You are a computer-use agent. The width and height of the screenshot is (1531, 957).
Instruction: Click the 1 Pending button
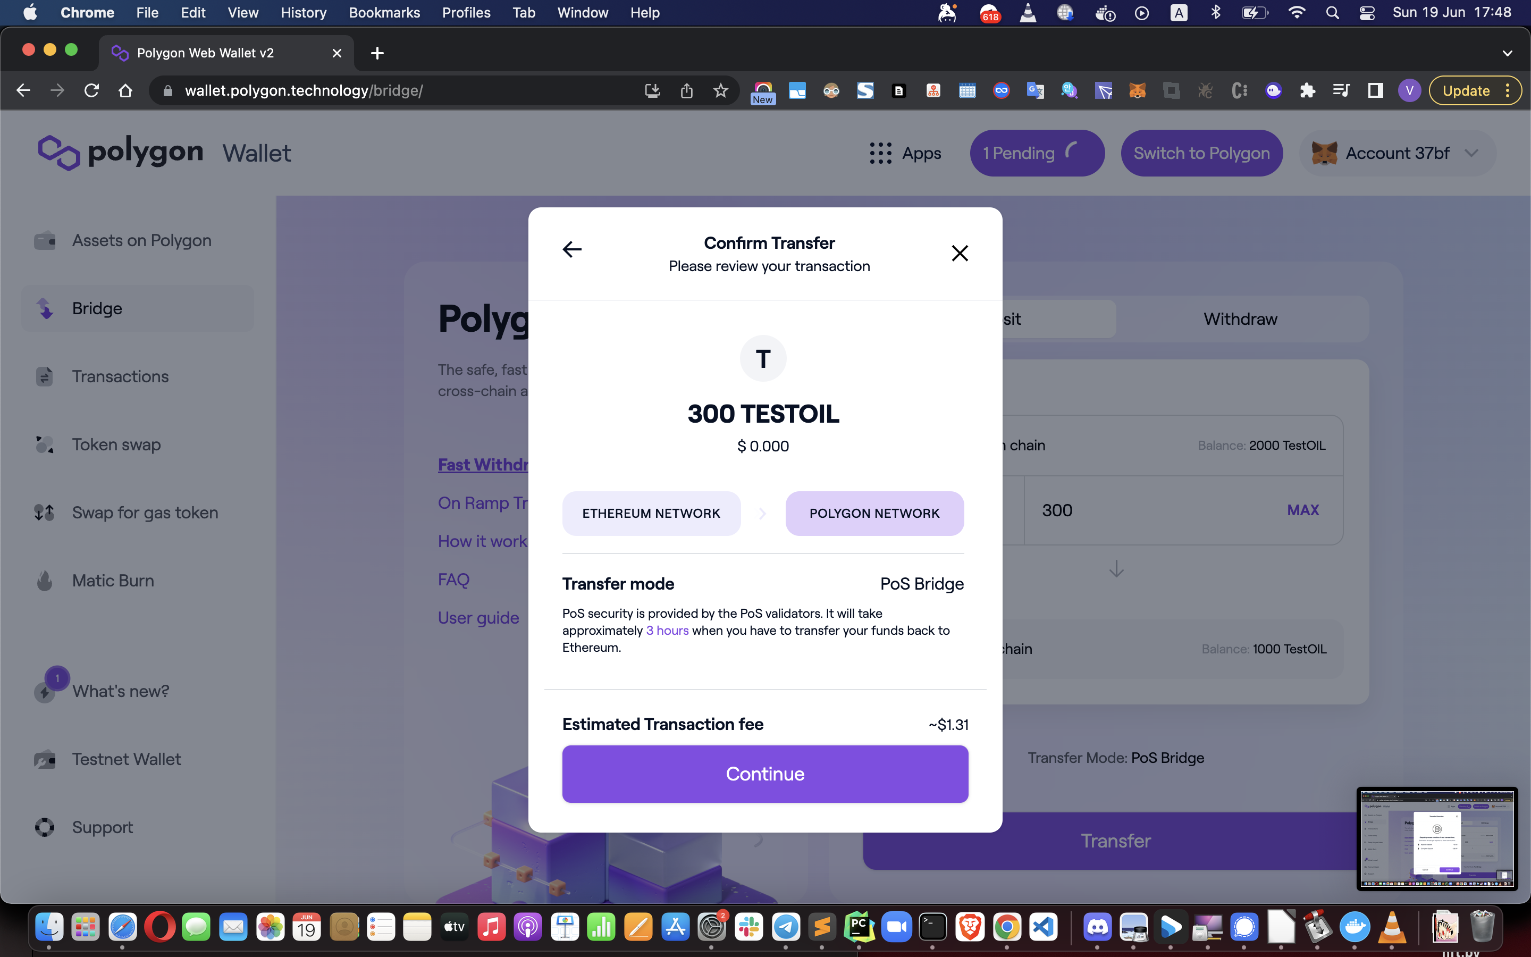coord(1036,153)
